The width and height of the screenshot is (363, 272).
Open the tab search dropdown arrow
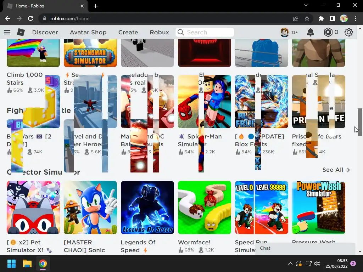click(x=306, y=5)
